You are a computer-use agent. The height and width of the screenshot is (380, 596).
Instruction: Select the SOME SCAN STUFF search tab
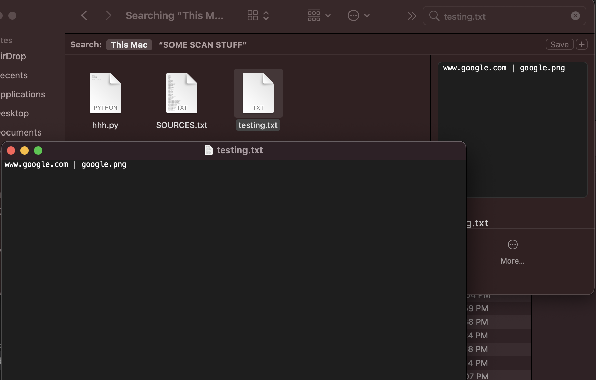pos(203,44)
